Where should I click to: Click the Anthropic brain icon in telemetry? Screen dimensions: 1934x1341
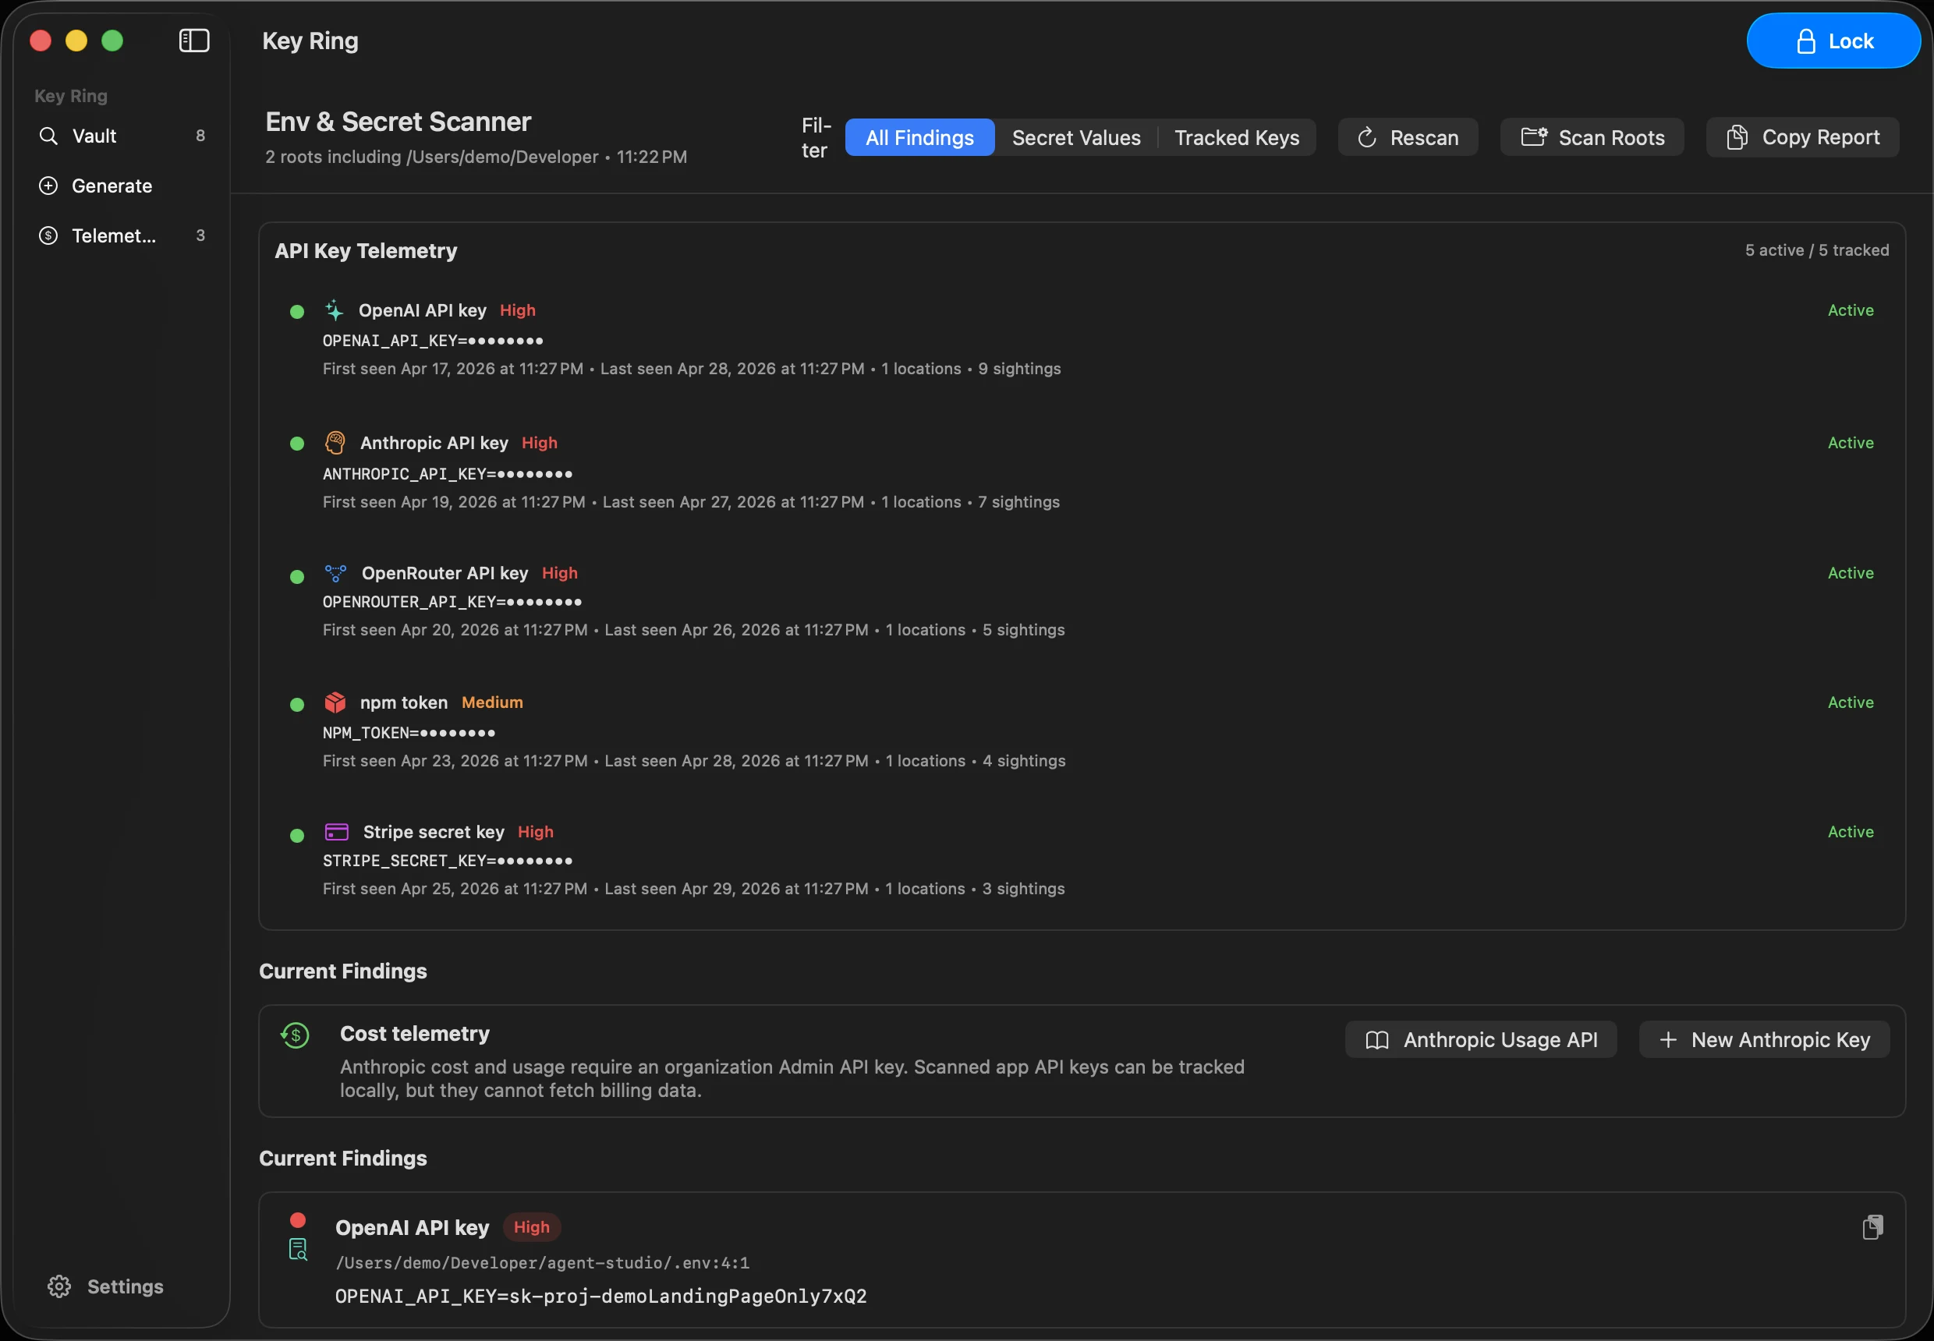tap(335, 443)
